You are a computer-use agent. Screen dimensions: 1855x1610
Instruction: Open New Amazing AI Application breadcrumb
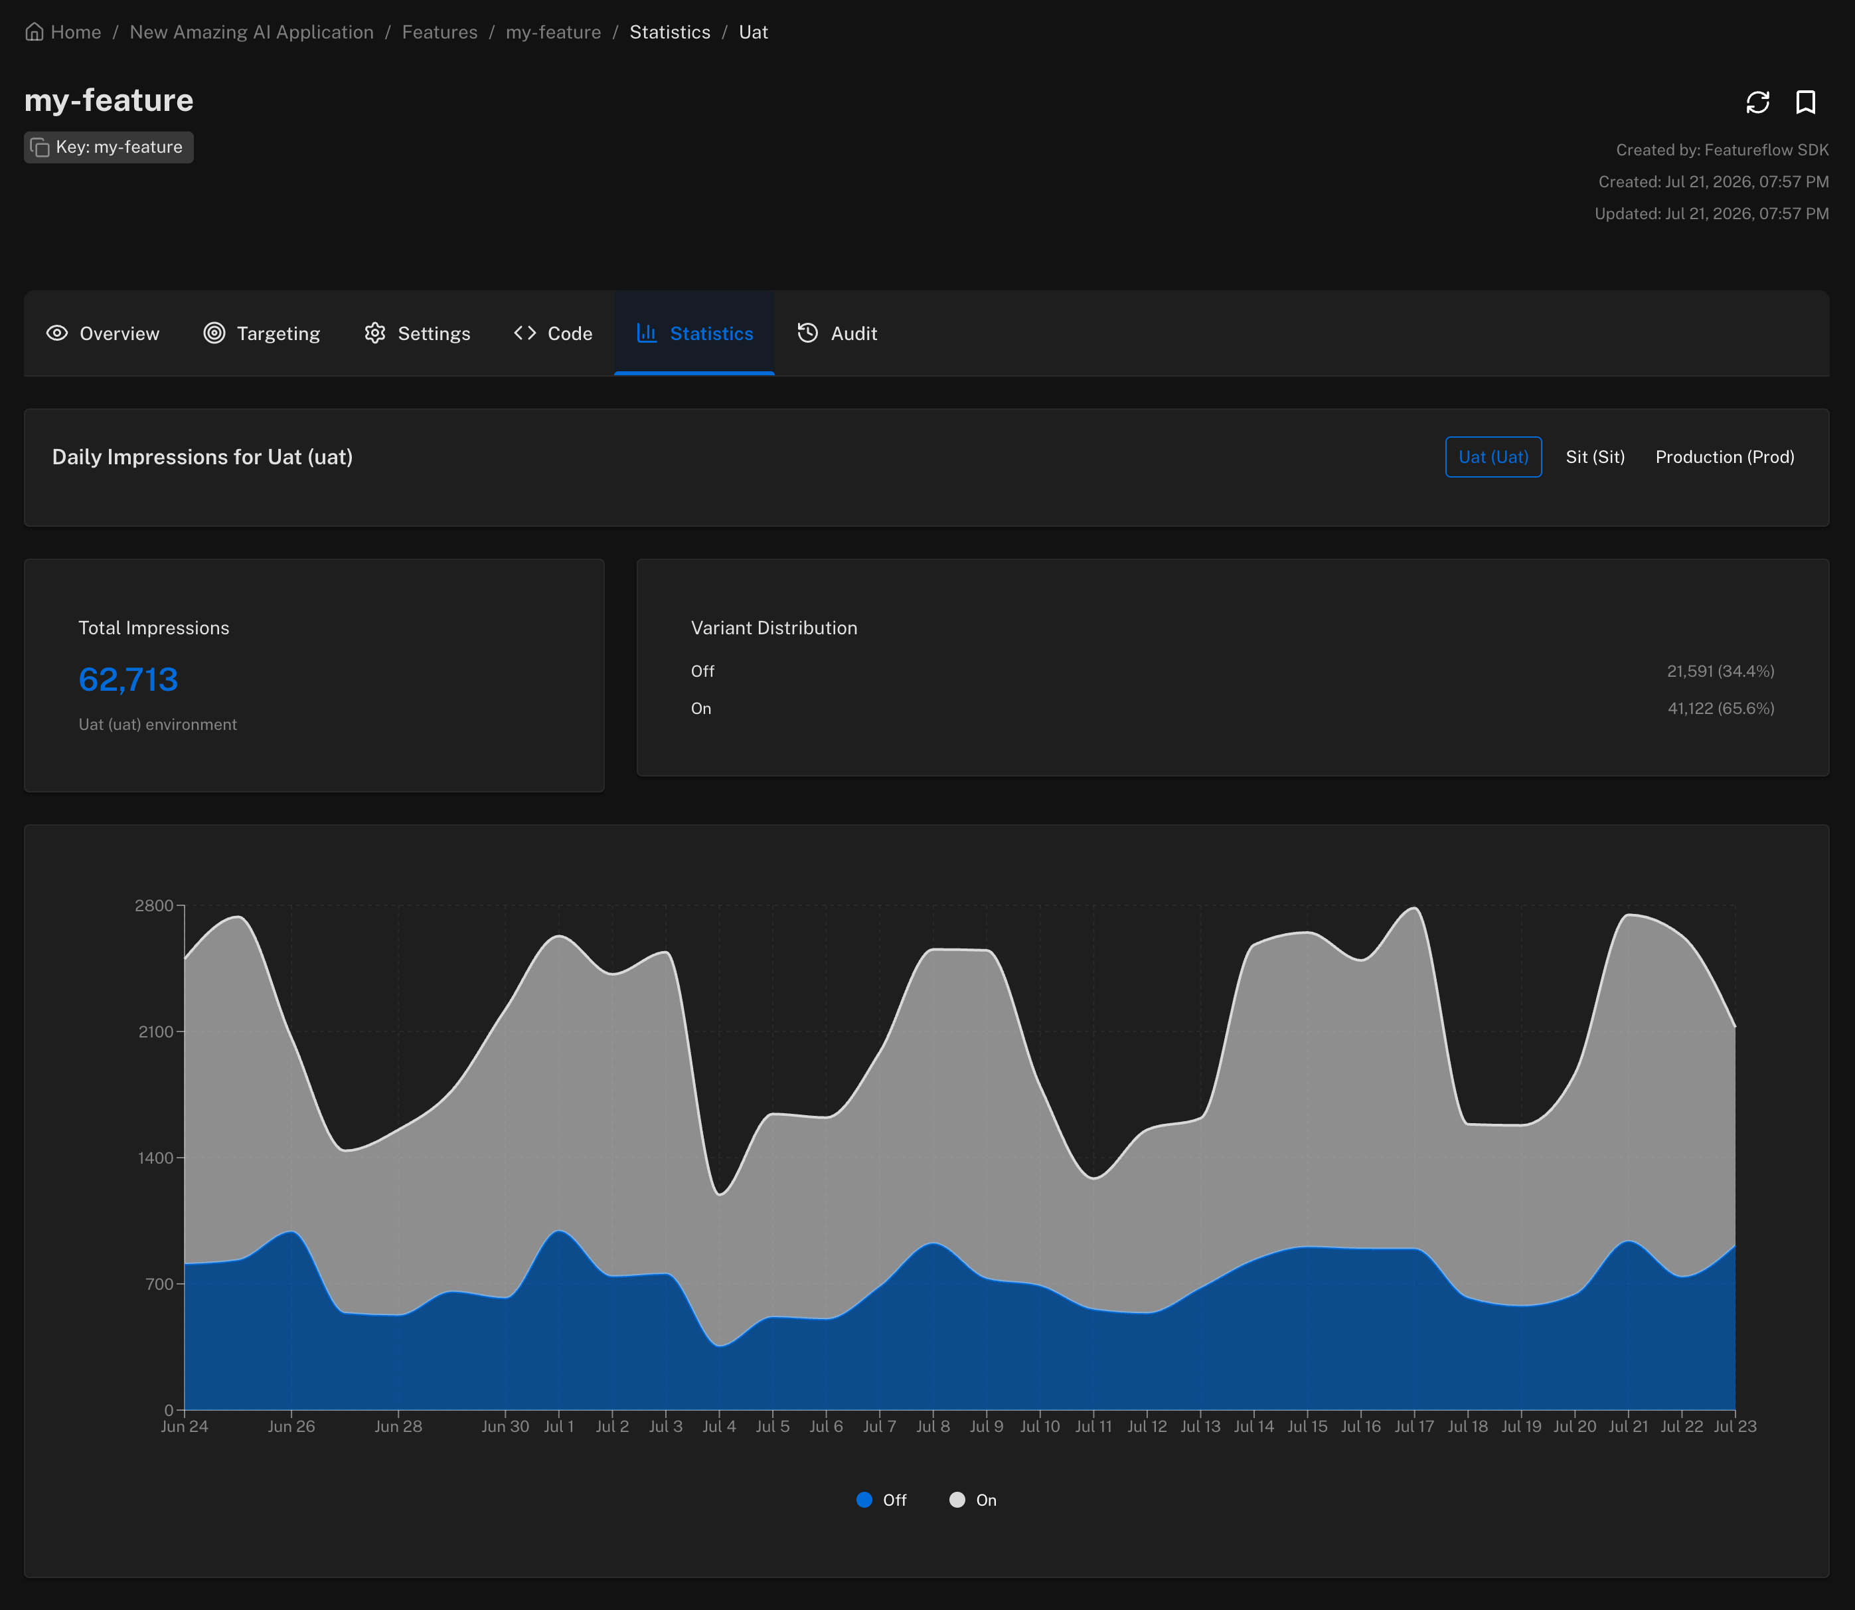(x=252, y=33)
